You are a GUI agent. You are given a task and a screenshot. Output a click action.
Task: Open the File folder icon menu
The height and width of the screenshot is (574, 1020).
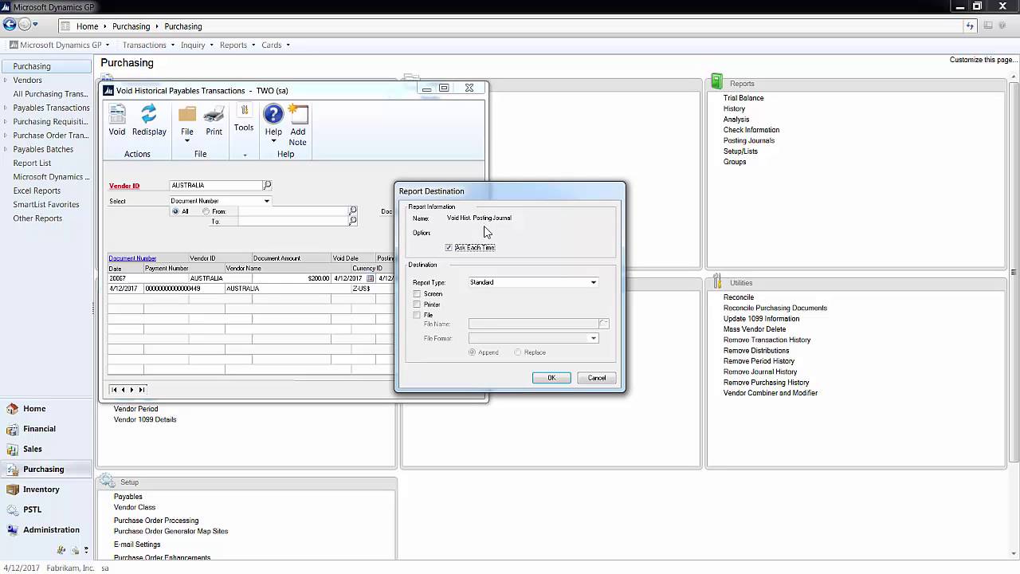(187, 115)
